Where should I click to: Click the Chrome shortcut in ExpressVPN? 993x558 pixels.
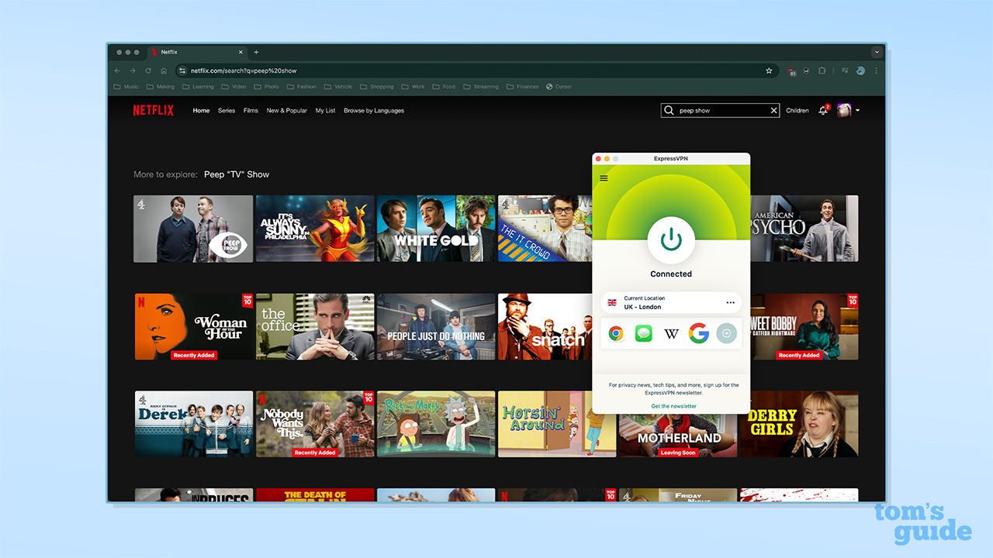coord(616,334)
